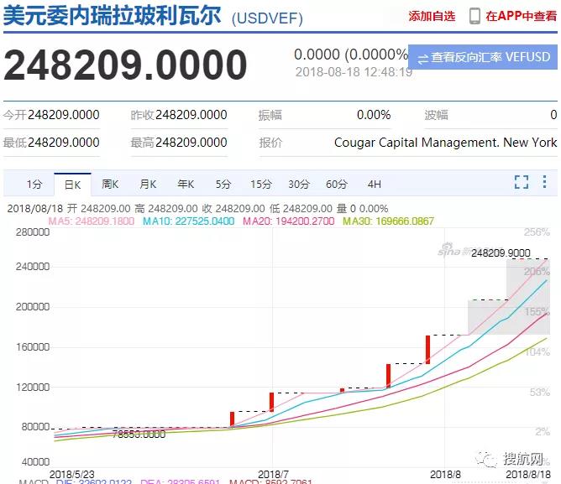Switch to the 60分 interval tab

click(x=336, y=185)
